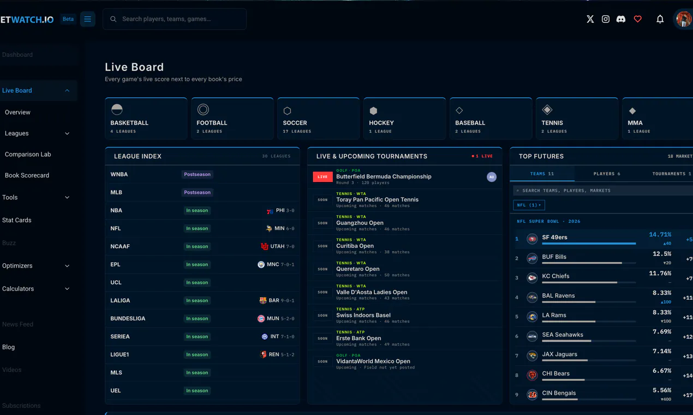Click the Utah logo in NCAAF row
The width and height of the screenshot is (693, 415).
265,246
